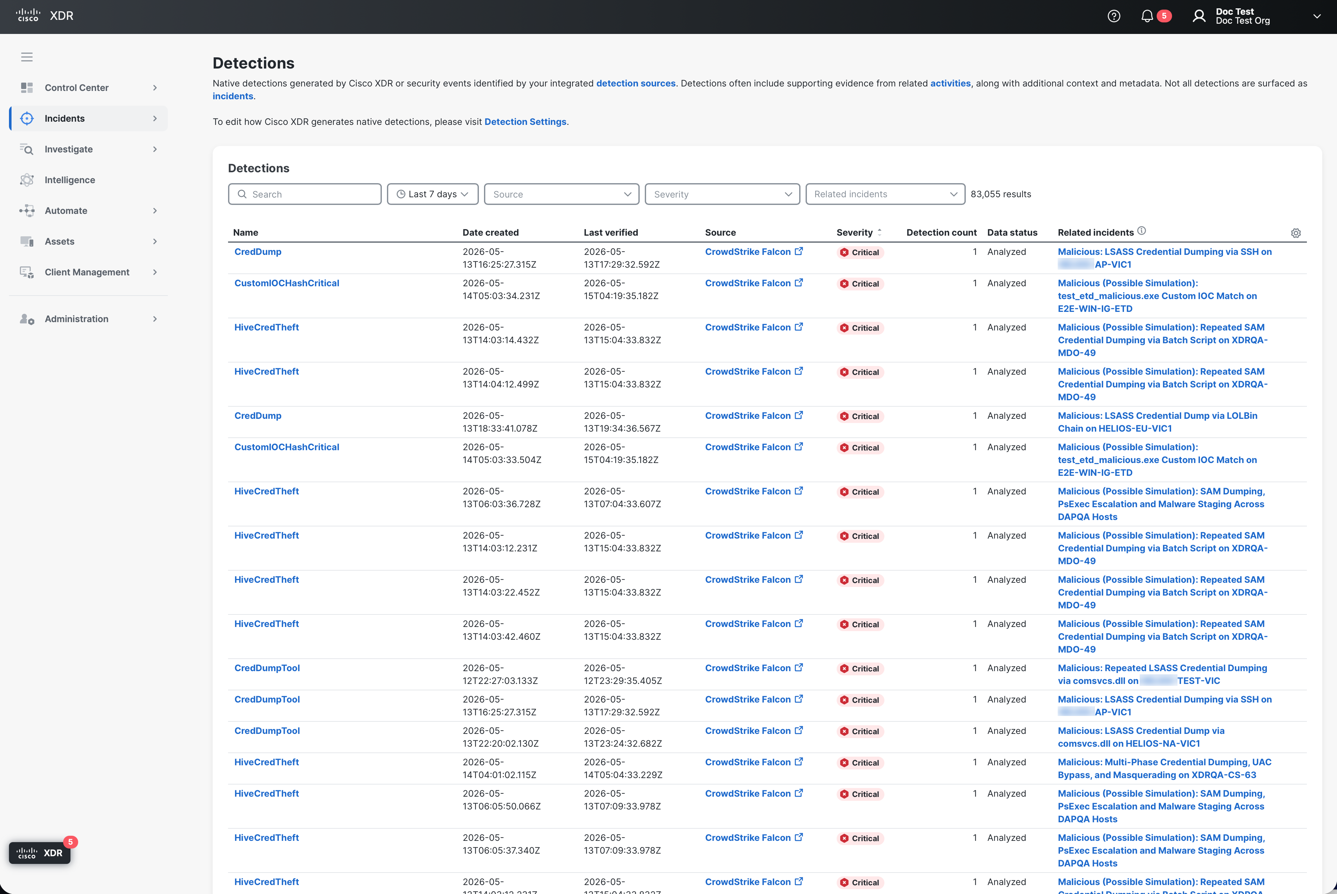
Task: Open the help question mark icon
Action: coord(1113,17)
